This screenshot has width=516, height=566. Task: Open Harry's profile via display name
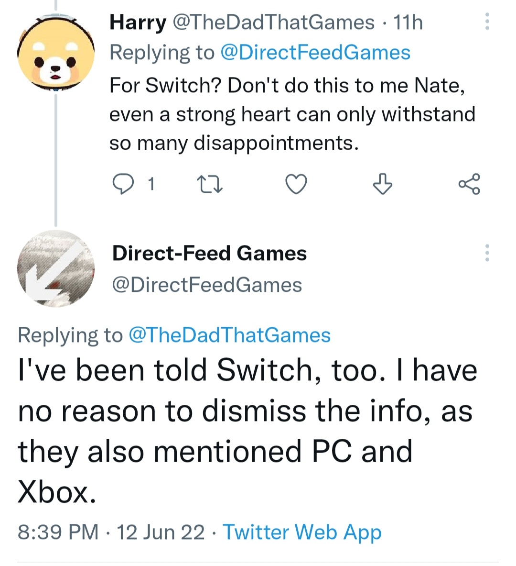tap(138, 22)
